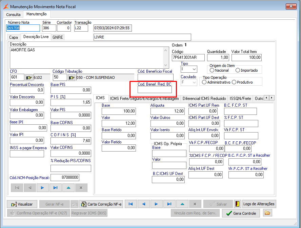Image resolution: width=301 pixels, height=228 pixels.
Task: Click the Gera Controle button
Action: 241,213
